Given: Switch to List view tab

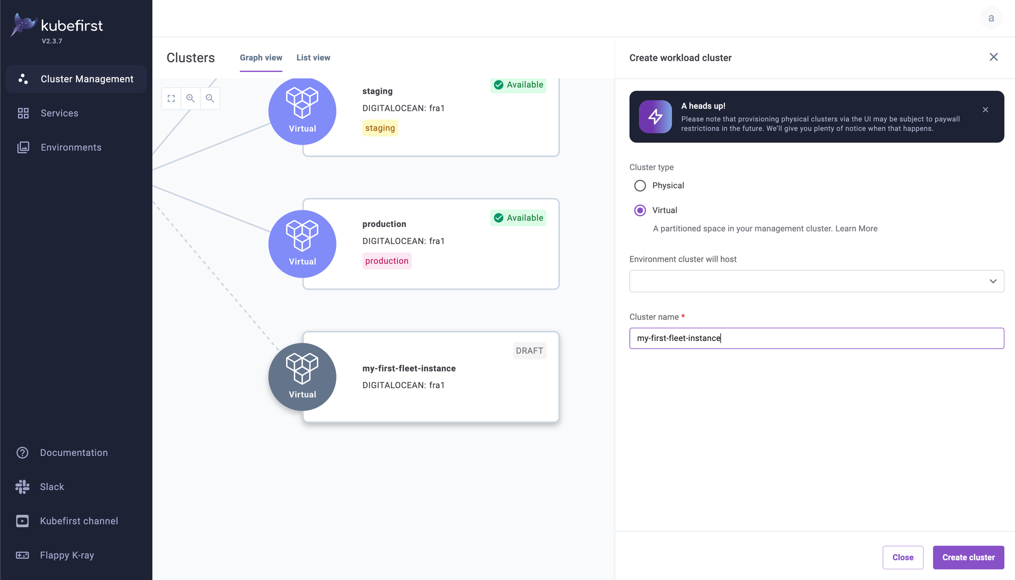Looking at the screenshot, I should (313, 57).
